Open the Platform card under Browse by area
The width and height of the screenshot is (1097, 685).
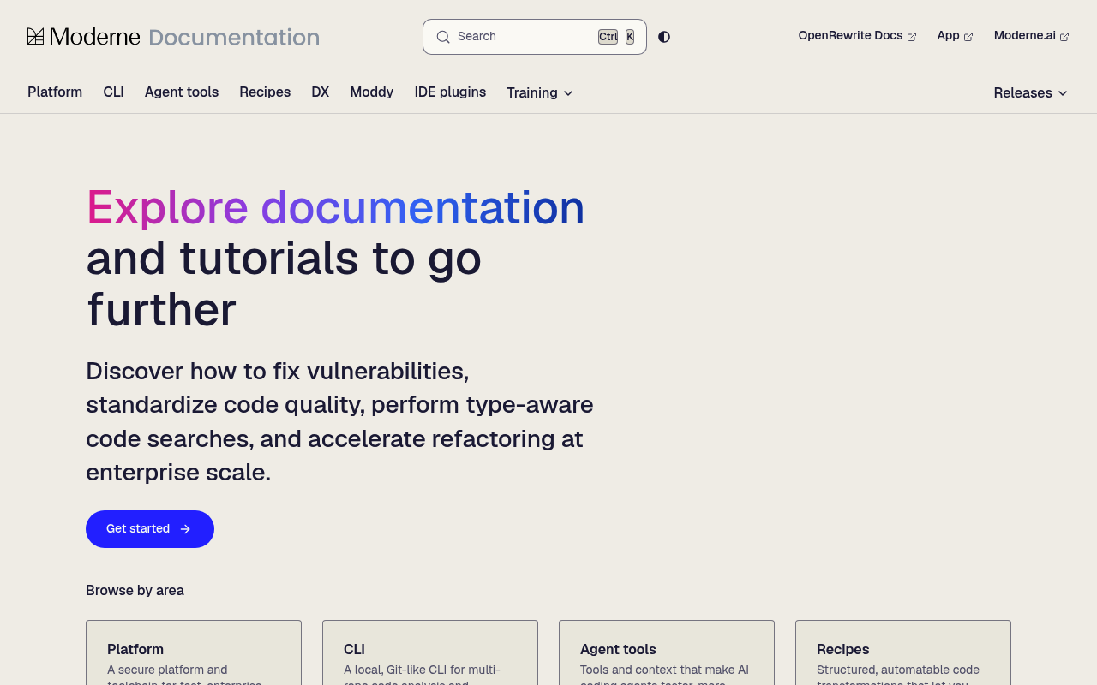click(194, 652)
